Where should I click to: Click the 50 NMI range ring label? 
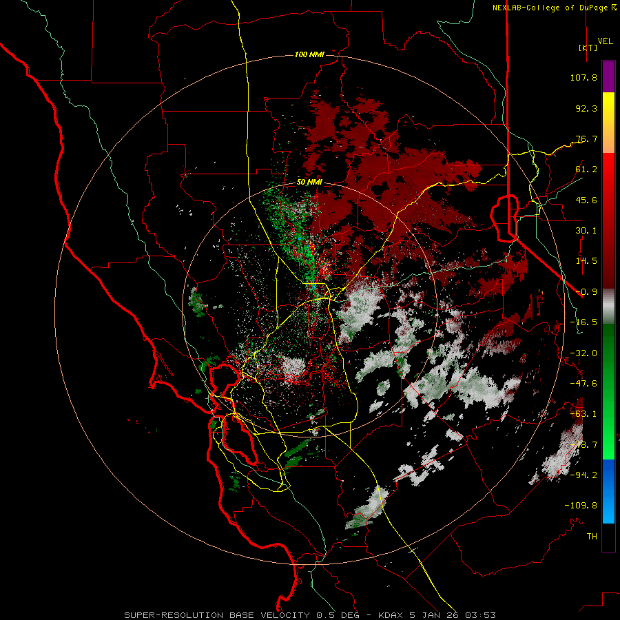point(309,183)
